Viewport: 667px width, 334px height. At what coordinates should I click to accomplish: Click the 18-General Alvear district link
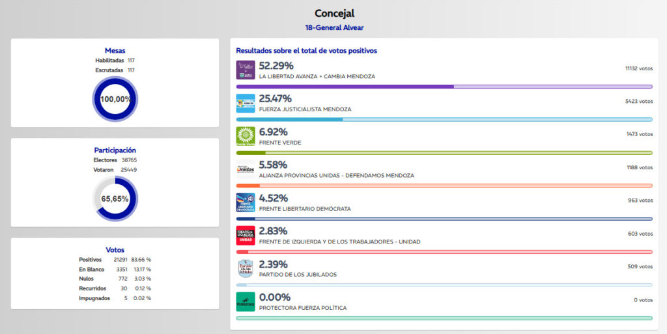point(334,27)
